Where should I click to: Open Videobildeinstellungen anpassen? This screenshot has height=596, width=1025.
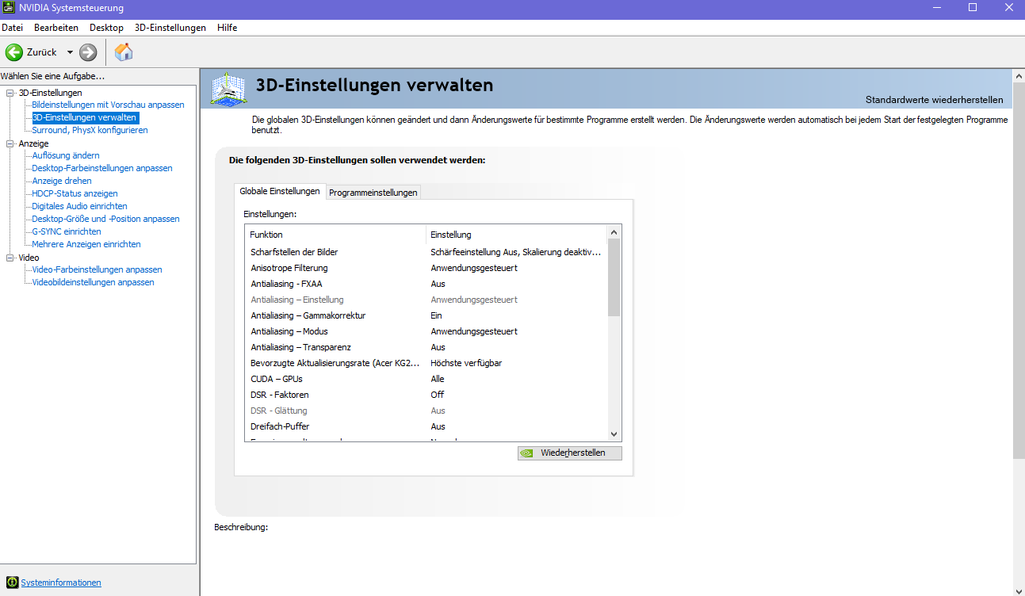93,282
